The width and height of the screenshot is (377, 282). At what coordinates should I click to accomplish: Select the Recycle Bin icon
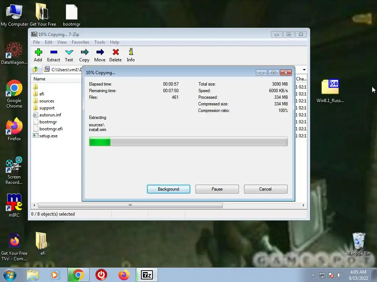359,244
